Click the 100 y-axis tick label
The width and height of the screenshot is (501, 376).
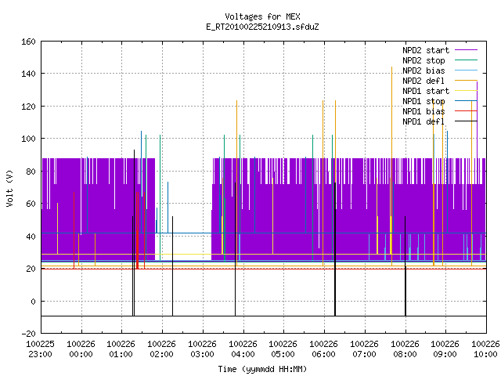point(28,139)
